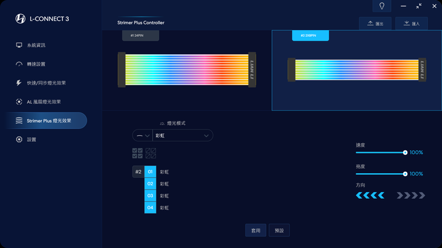Open the line-style dropdown beside 彩虹
Viewport: 442px width, 248px height.
point(142,136)
